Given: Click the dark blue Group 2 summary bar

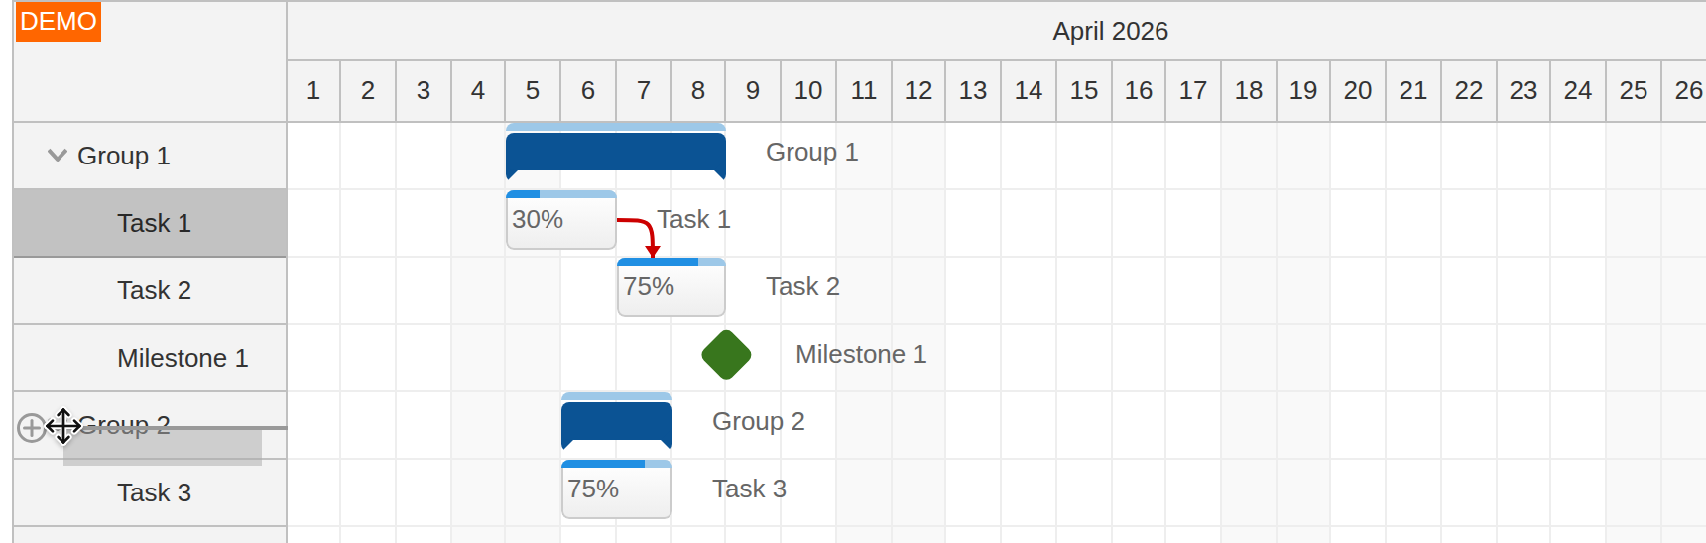Looking at the screenshot, I should [616, 421].
